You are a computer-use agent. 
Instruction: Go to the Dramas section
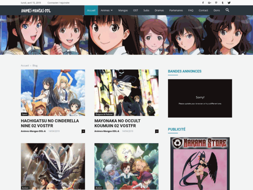[159, 10]
